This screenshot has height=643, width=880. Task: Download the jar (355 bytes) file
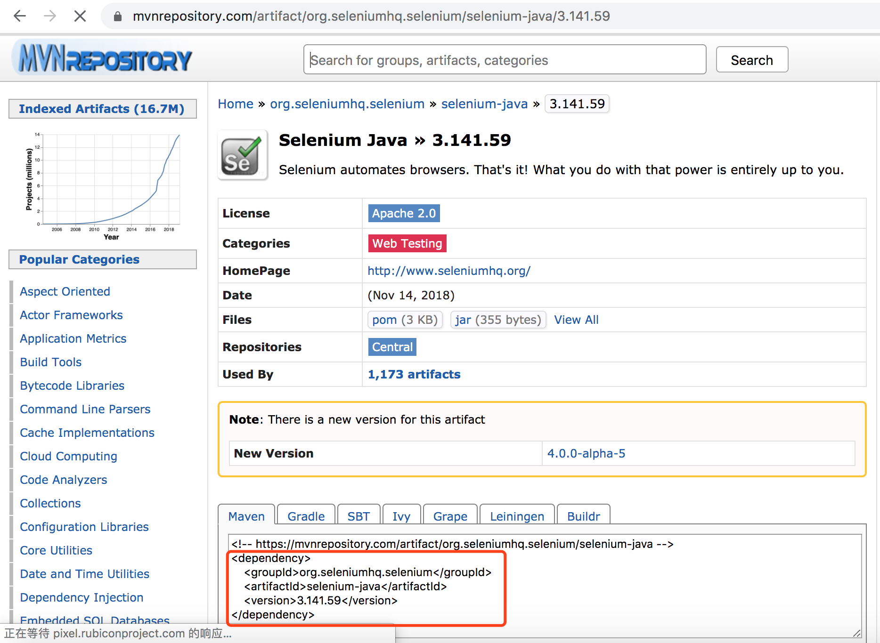pos(498,320)
